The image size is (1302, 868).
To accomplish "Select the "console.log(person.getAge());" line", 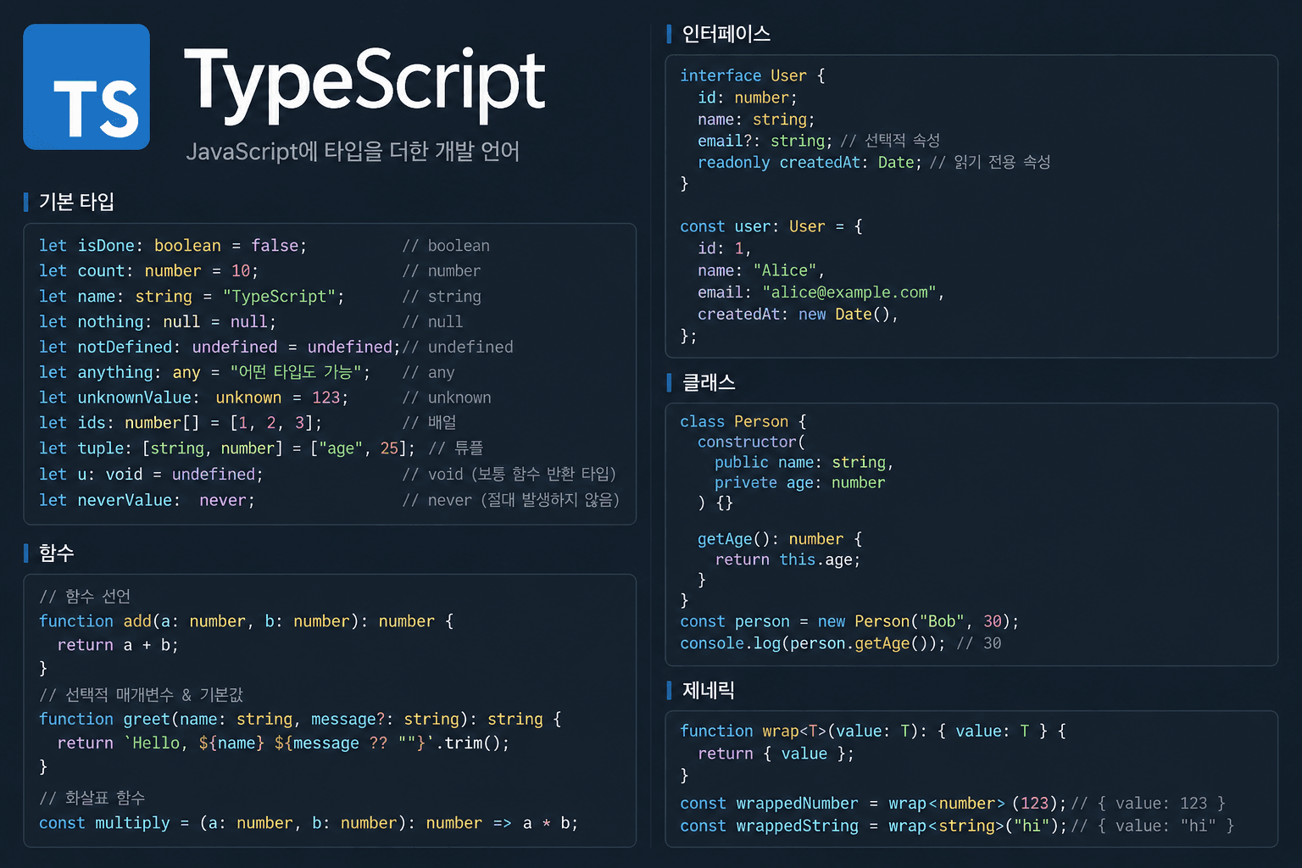I will point(812,643).
